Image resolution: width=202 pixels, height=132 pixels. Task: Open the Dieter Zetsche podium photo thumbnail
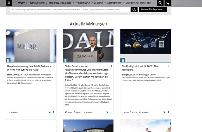pos(89,45)
